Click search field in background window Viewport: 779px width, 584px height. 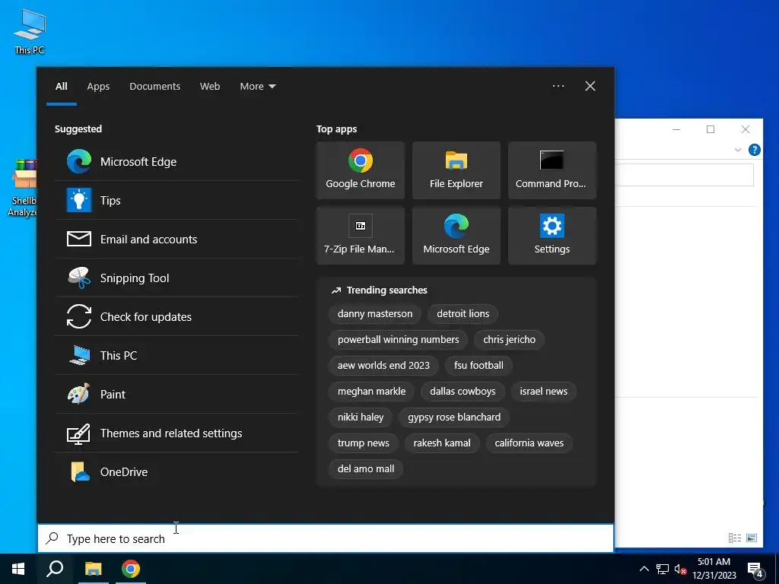[684, 176]
